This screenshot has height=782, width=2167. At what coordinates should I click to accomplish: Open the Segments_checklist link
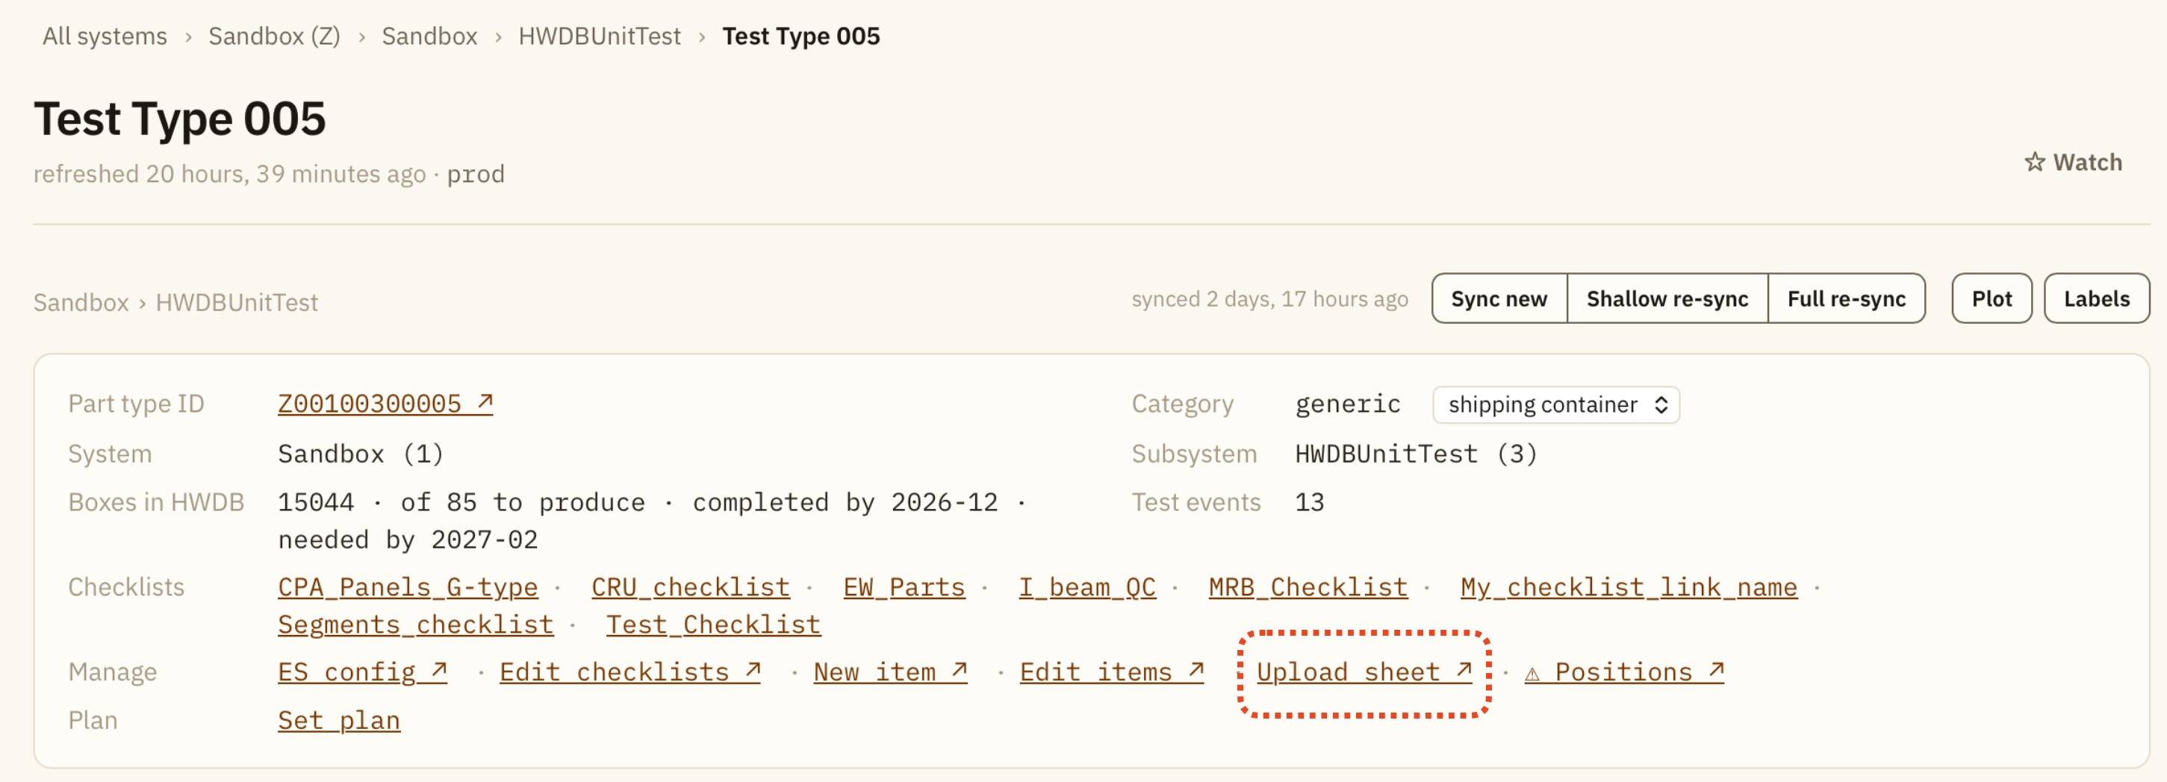(416, 625)
